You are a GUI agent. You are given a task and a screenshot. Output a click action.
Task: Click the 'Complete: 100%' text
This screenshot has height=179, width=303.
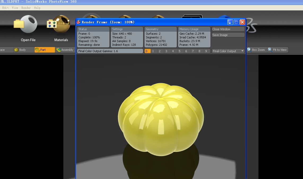[x=89, y=37]
